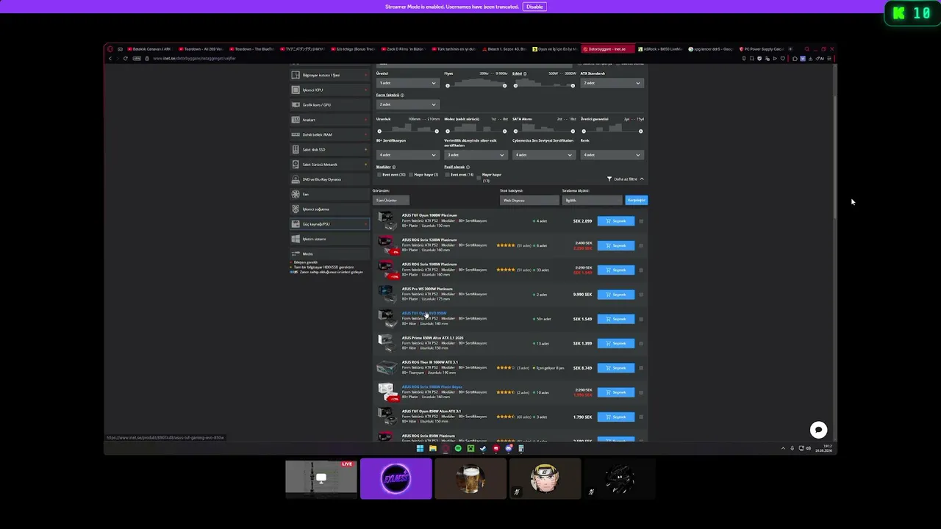Click the Kick logo in stream overlay

[899, 12]
